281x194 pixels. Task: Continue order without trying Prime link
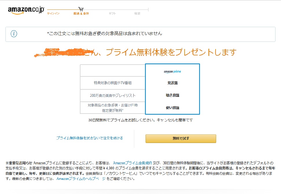click(90, 138)
